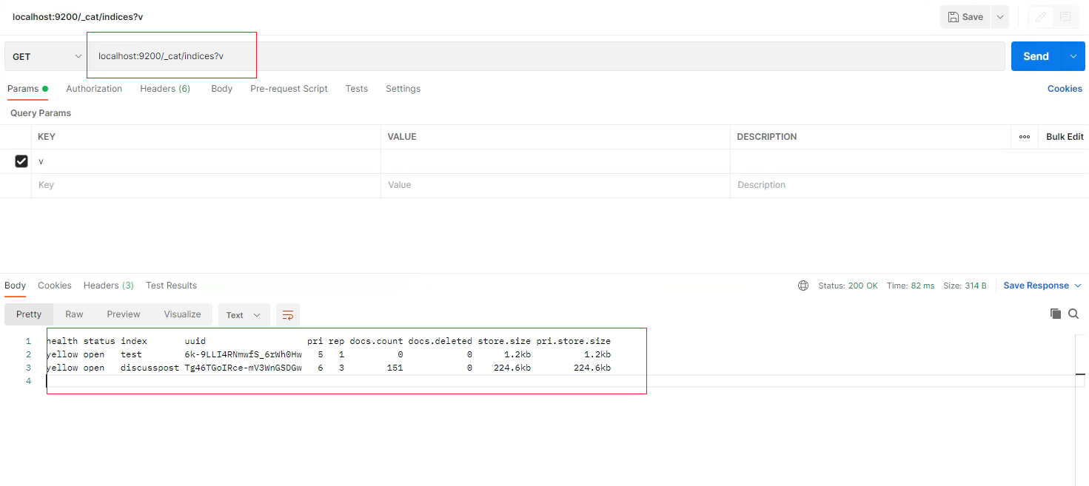Click Save Response
The width and height of the screenshot is (1089, 486).
click(1036, 286)
